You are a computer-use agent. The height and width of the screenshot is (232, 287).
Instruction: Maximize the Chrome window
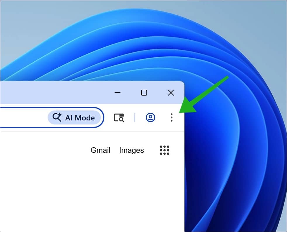point(144,92)
